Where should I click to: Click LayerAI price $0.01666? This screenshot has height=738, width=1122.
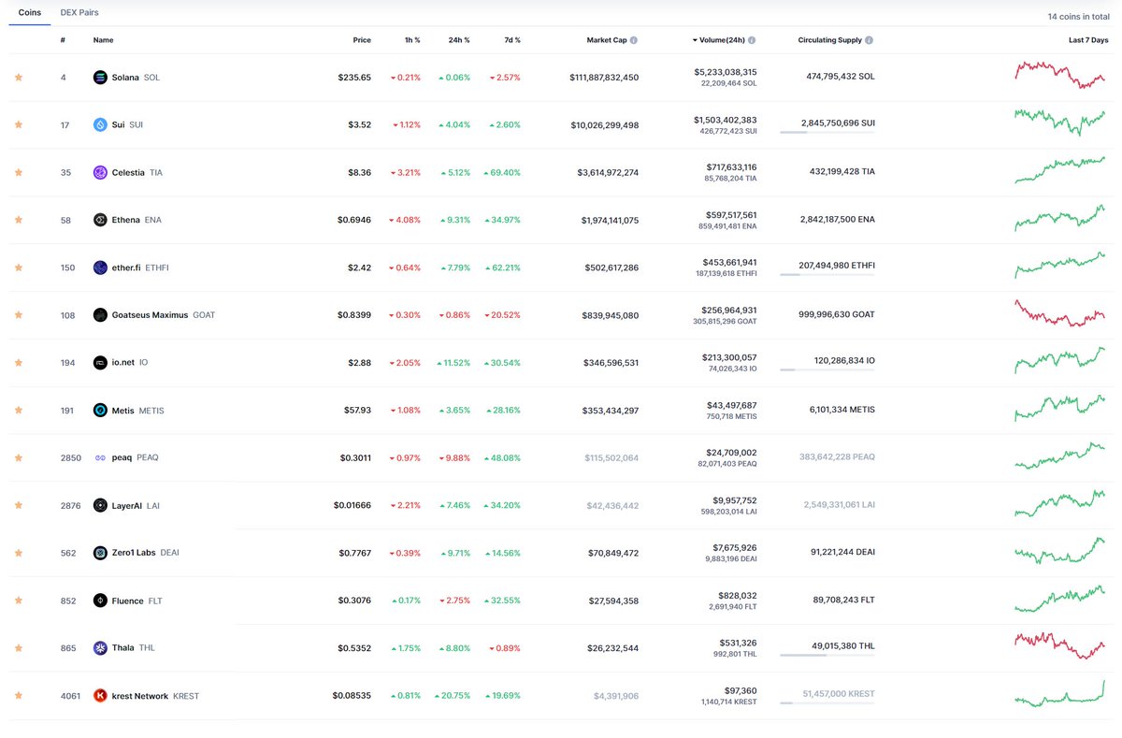coord(352,505)
